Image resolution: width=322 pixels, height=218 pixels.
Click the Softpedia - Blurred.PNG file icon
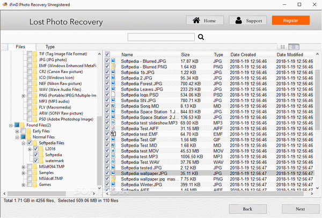(x=113, y=67)
